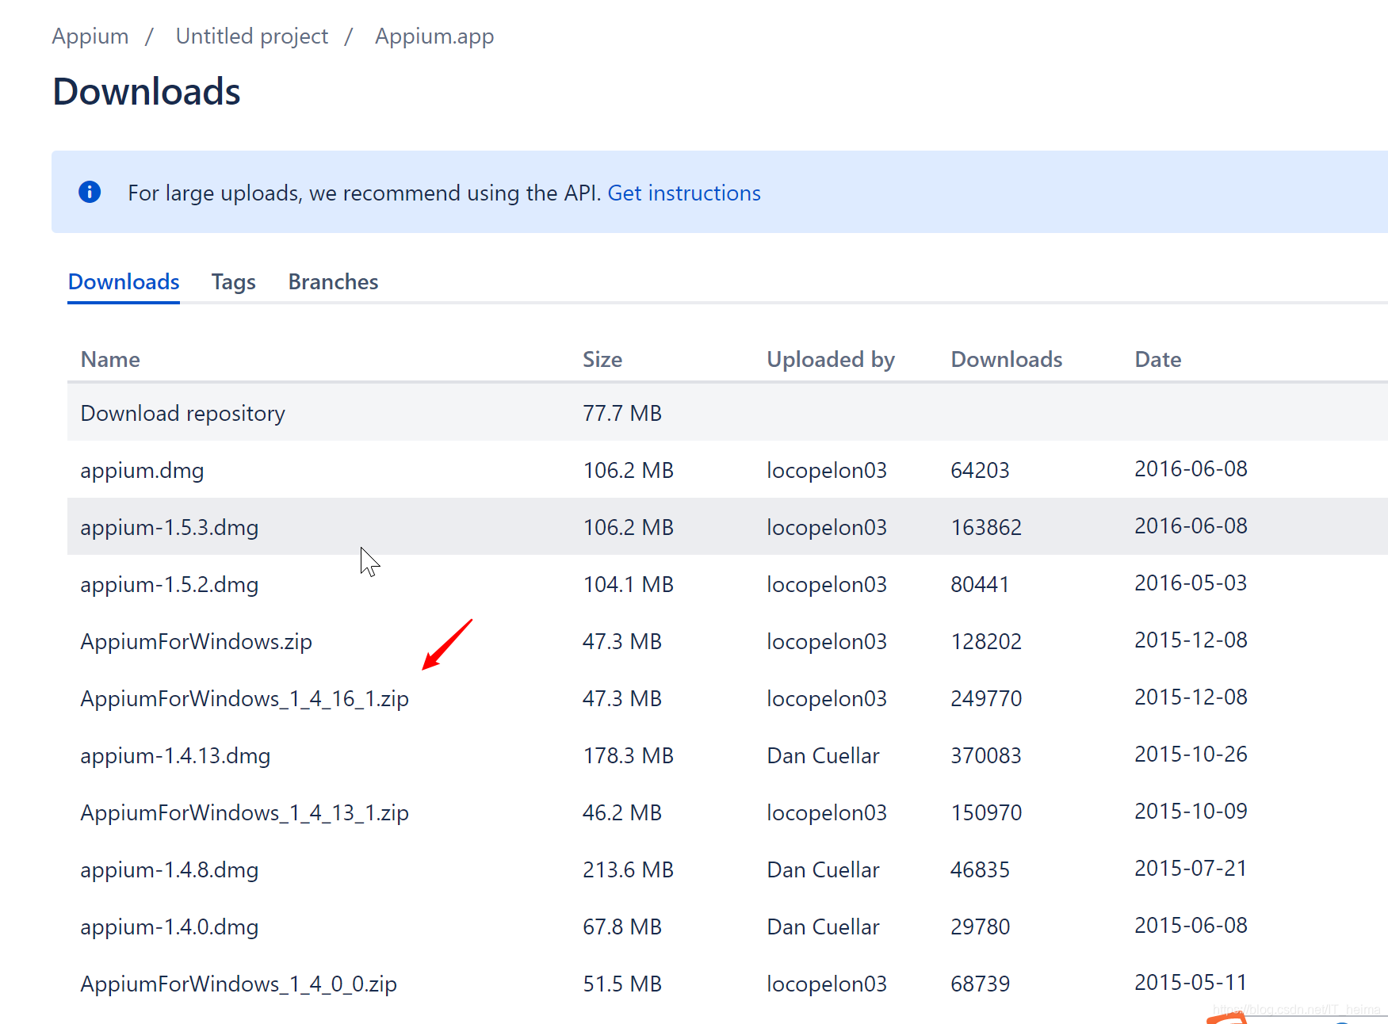Click date 2015-10-09
This screenshot has width=1388, height=1024.
[1191, 812]
